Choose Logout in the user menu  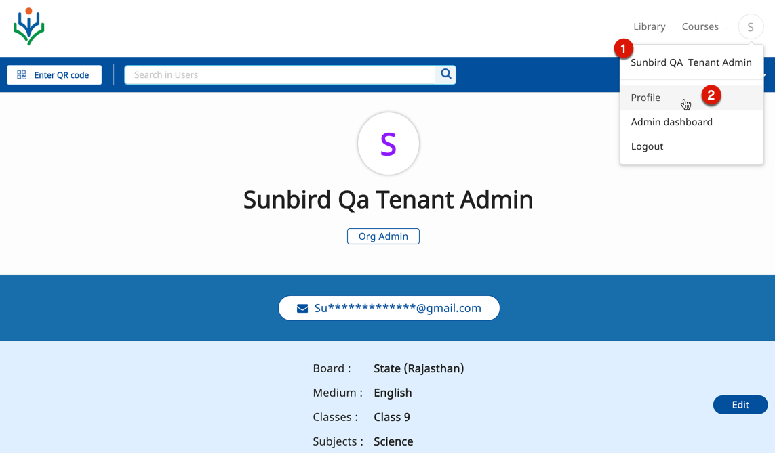tap(647, 146)
